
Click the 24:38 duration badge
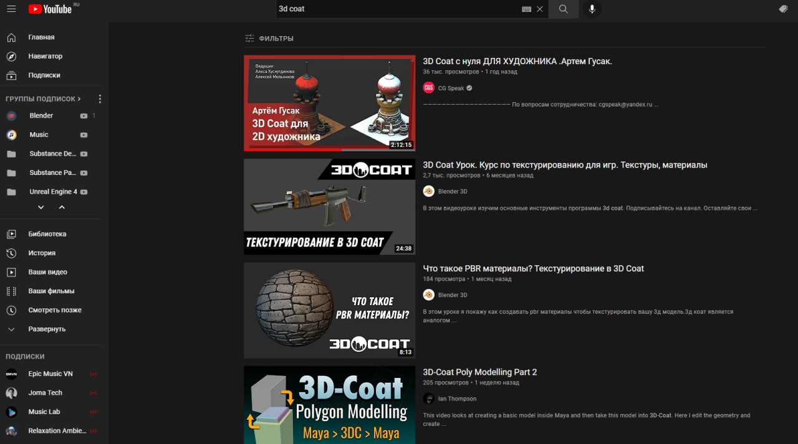tap(404, 248)
